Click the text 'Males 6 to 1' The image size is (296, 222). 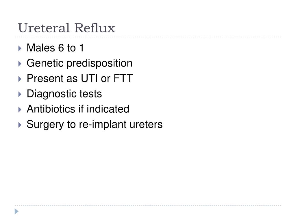coord(55,48)
